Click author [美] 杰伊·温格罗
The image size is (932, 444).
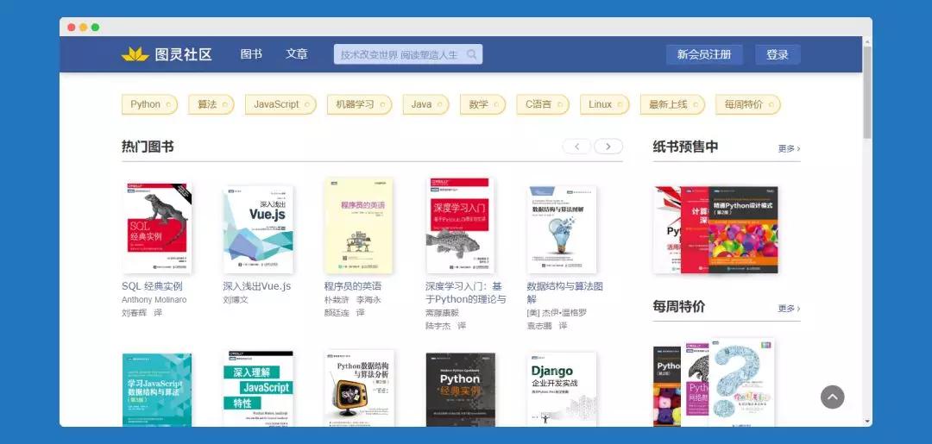click(x=557, y=313)
